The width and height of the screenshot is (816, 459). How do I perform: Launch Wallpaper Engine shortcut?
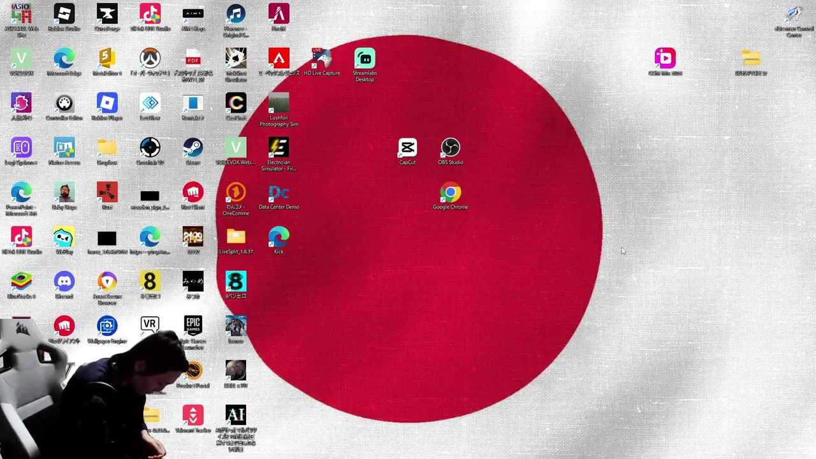107,326
